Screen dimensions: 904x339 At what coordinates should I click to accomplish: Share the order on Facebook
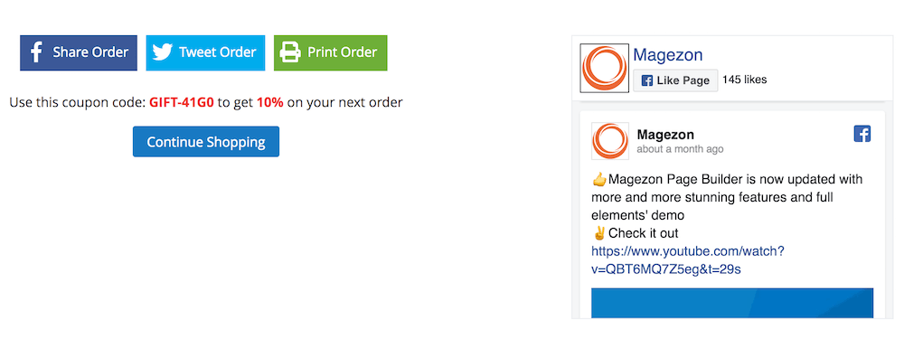79,53
